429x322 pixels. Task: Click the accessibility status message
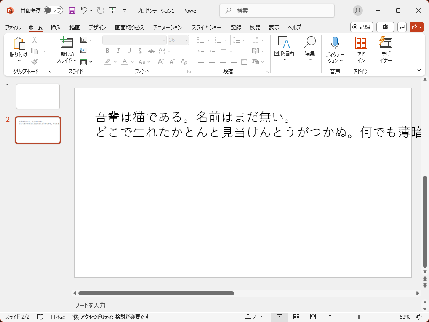pos(111,317)
